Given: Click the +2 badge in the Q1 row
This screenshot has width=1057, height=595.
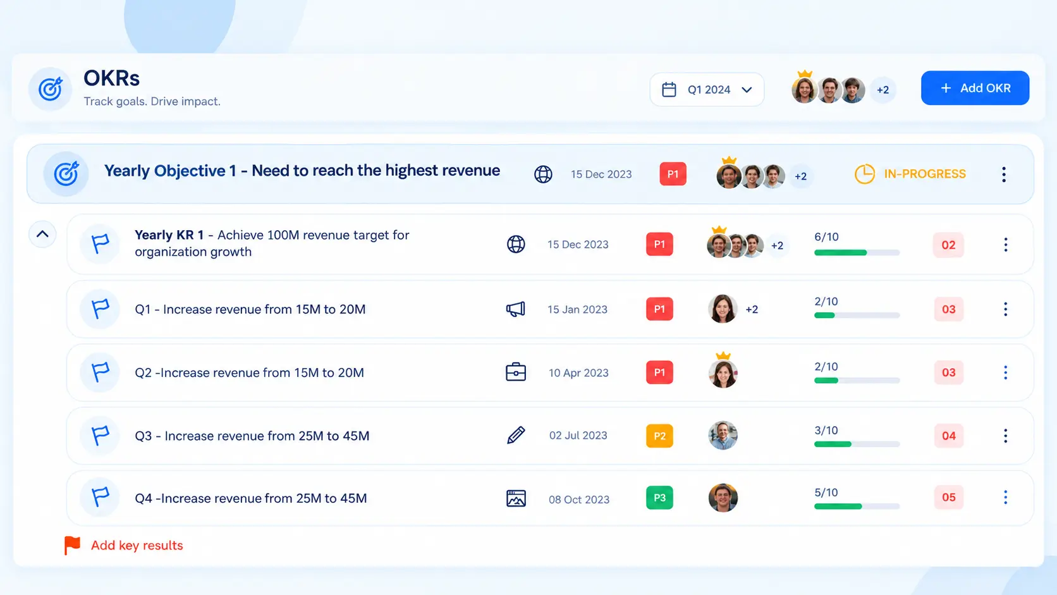Looking at the screenshot, I should 752,309.
